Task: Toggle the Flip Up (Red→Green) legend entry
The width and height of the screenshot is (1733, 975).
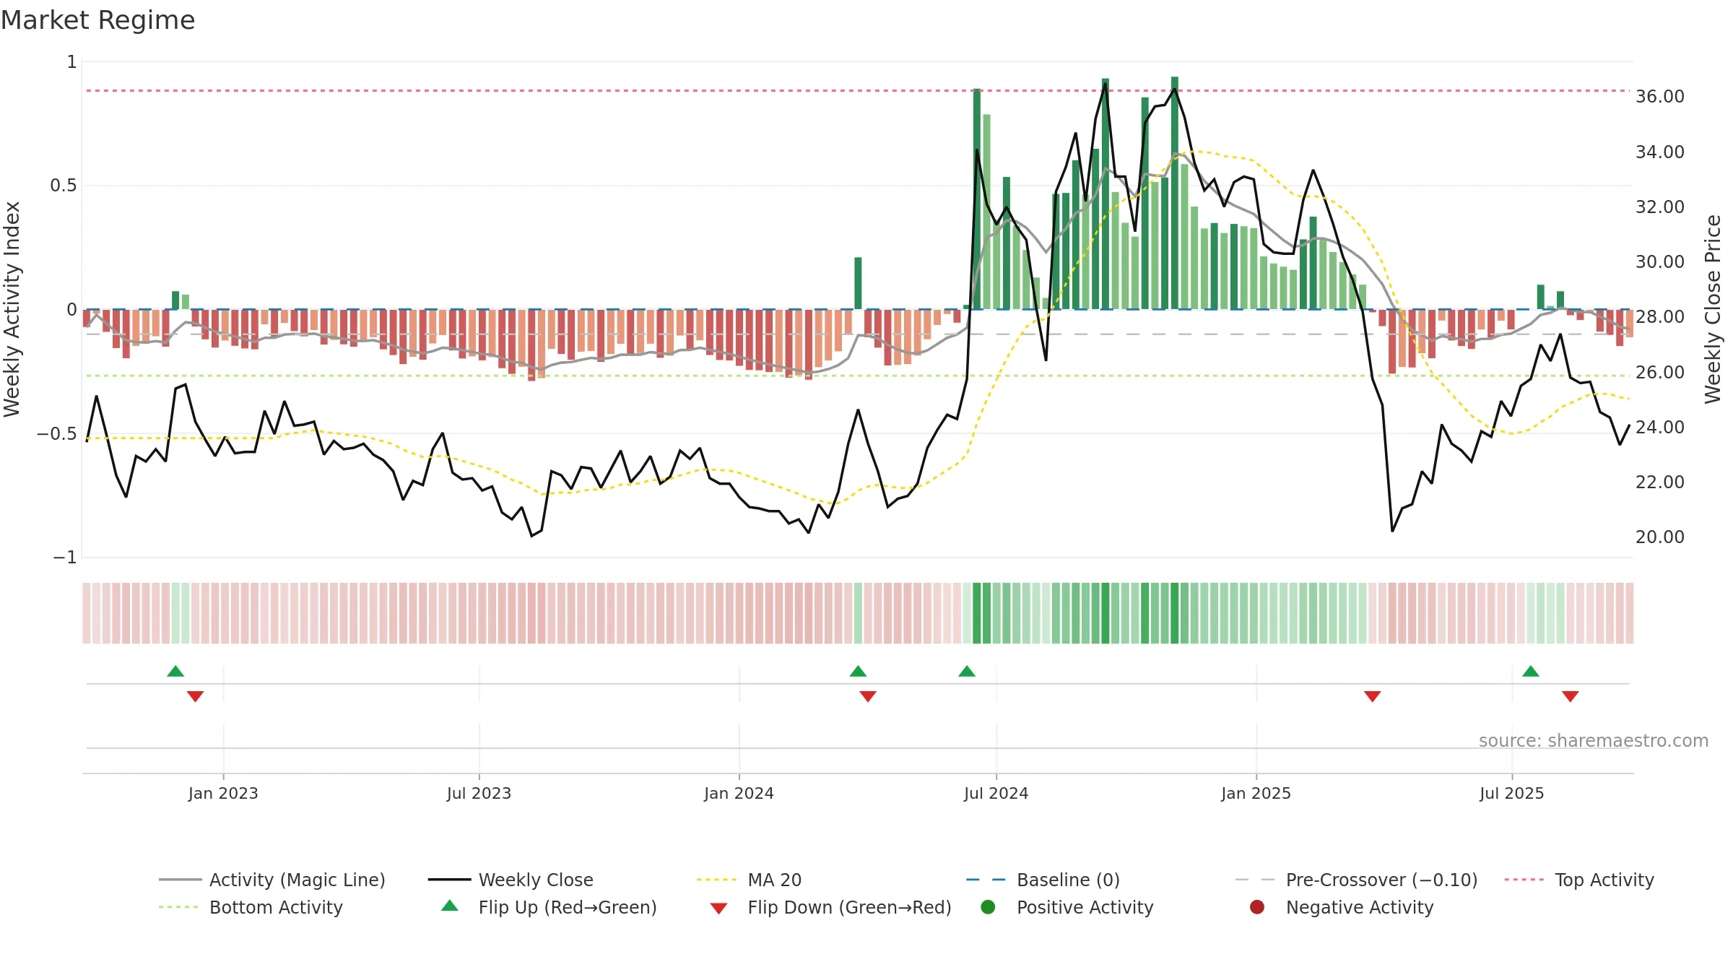Action: point(549,907)
